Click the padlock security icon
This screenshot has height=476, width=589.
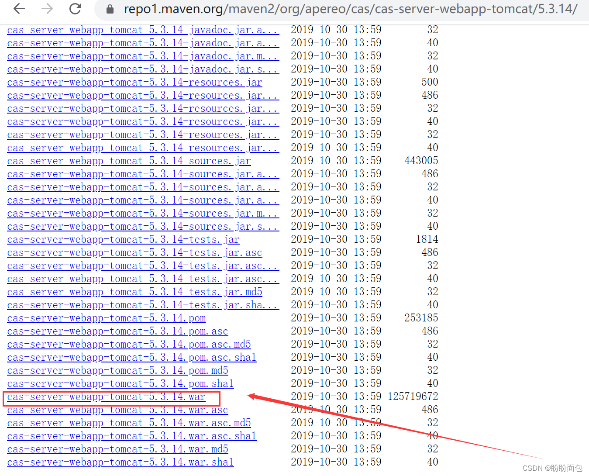(x=109, y=8)
